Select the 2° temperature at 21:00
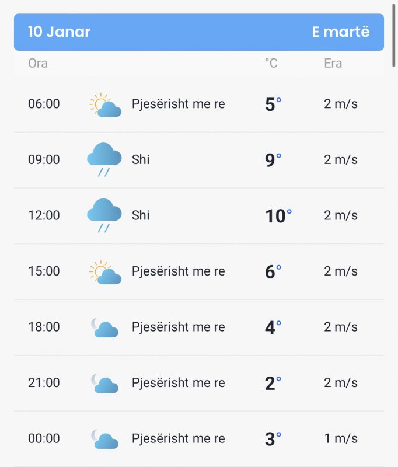 [273, 383]
